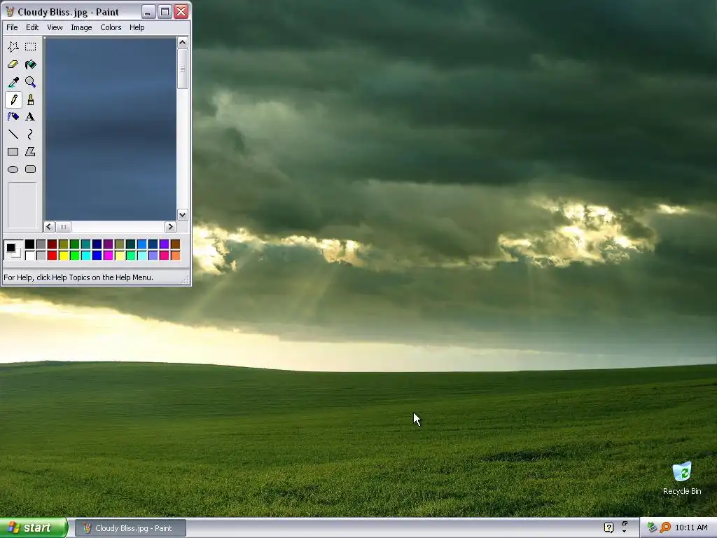This screenshot has height=538, width=717.
Task: Click the vertical scrollbar down arrow
Action: (x=183, y=214)
